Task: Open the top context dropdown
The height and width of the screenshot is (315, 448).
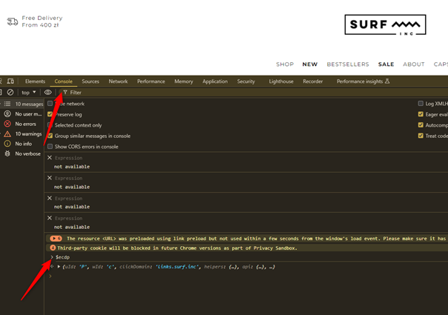Action: [x=29, y=93]
